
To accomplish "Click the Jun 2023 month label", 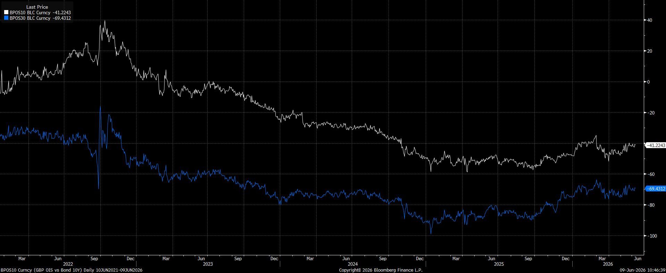I will click(201, 258).
